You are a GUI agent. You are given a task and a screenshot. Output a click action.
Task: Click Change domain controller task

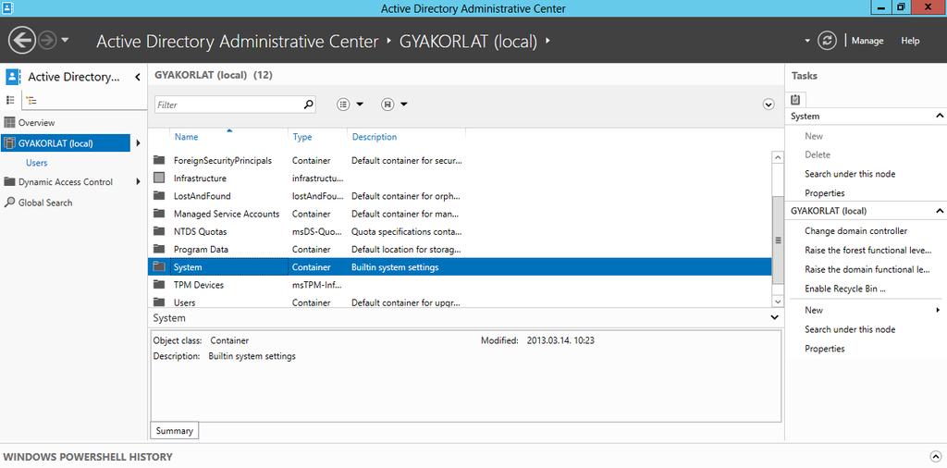click(x=855, y=230)
